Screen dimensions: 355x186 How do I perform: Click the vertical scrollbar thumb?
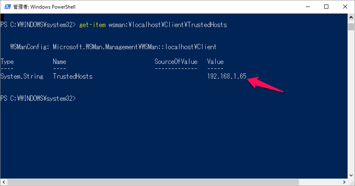[x=351, y=27]
